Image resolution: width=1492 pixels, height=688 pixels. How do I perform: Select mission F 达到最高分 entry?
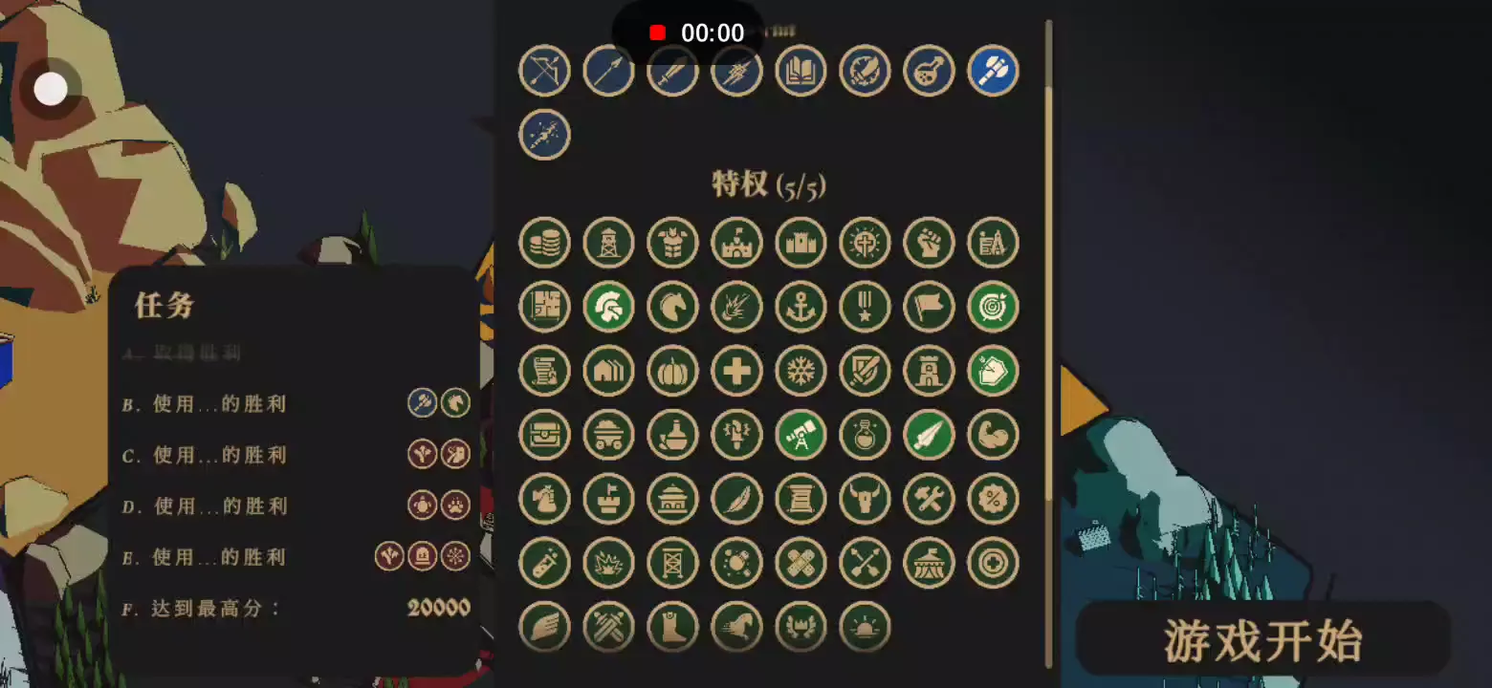(x=296, y=608)
